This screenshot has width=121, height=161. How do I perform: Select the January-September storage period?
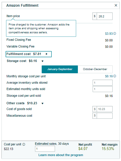click(x=60, y=69)
